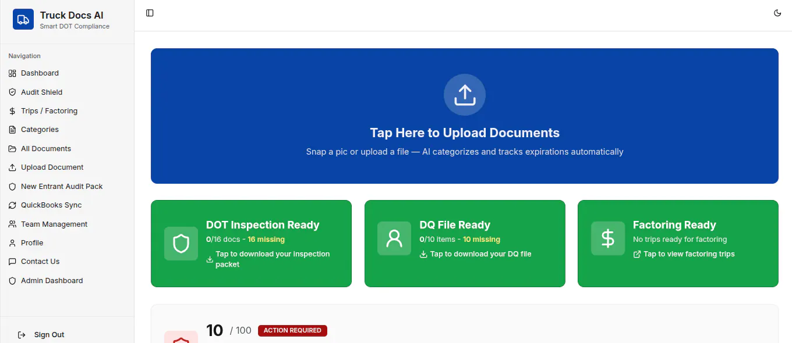The height and width of the screenshot is (343, 792).
Task: Click the Dashboard grid icon
Action: tap(12, 73)
